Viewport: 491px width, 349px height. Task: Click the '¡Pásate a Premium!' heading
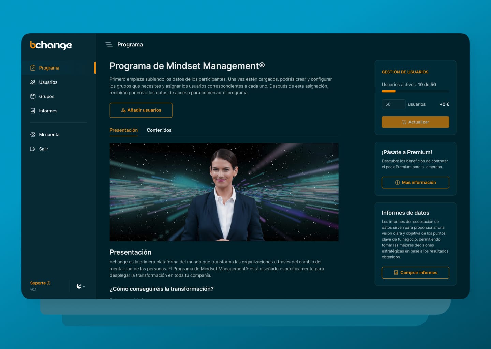(x=407, y=152)
